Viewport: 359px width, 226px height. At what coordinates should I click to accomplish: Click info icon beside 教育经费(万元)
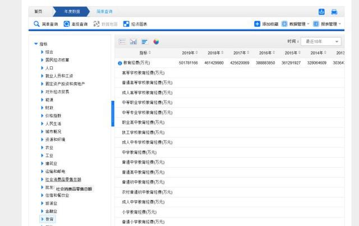click(x=119, y=63)
